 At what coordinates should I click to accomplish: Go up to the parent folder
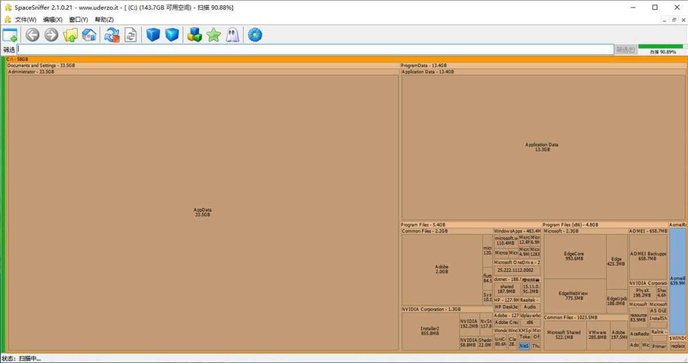click(70, 34)
